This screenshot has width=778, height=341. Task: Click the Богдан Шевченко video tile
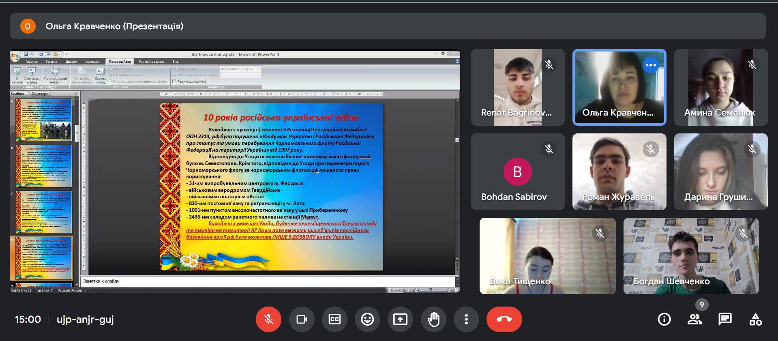(x=691, y=256)
